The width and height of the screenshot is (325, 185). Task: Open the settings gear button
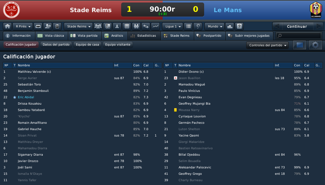pyautogui.click(x=315, y=45)
